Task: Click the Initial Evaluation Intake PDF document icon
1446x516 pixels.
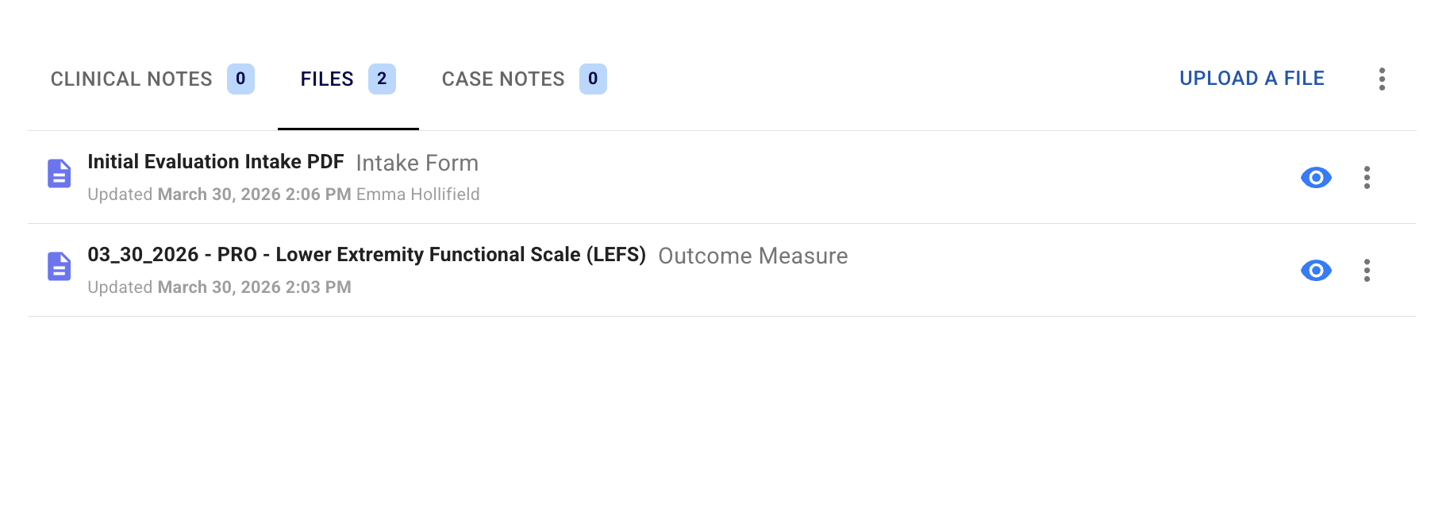Action: [60, 174]
